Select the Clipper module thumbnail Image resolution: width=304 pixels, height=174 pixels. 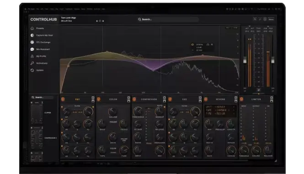(37, 113)
